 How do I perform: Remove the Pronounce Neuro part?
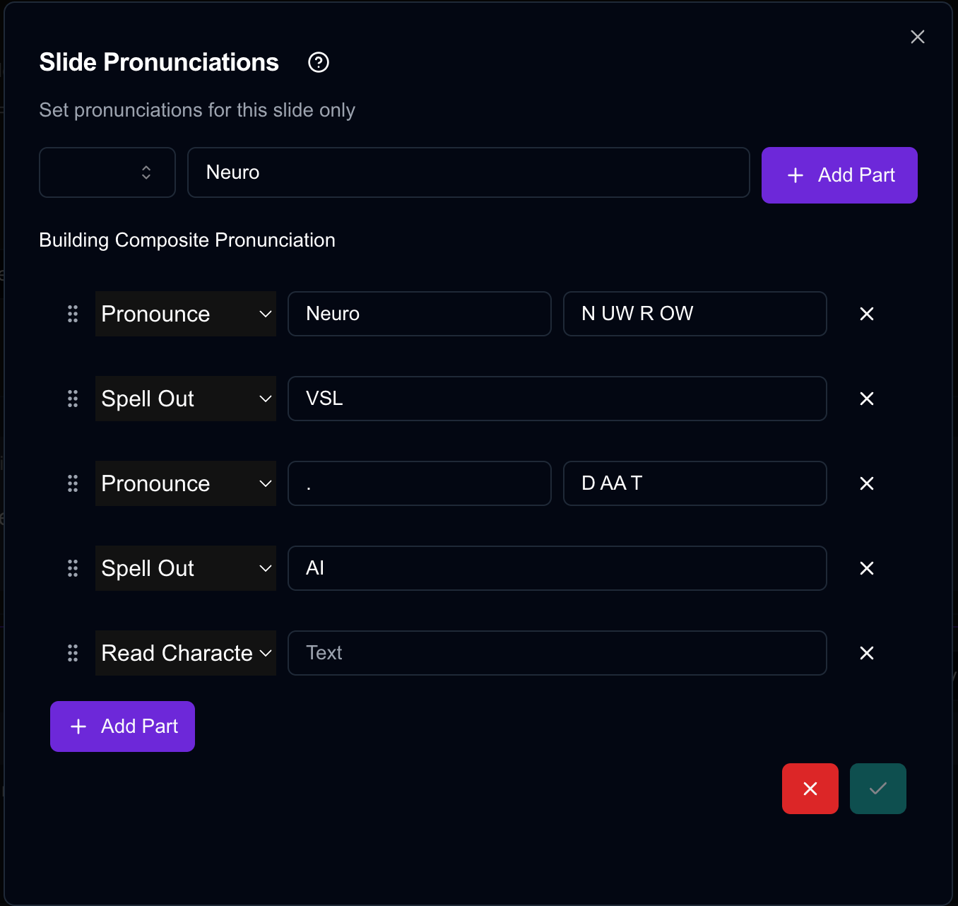click(x=867, y=314)
